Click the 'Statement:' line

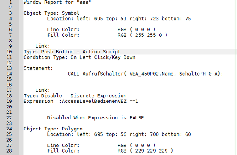coord(38,68)
